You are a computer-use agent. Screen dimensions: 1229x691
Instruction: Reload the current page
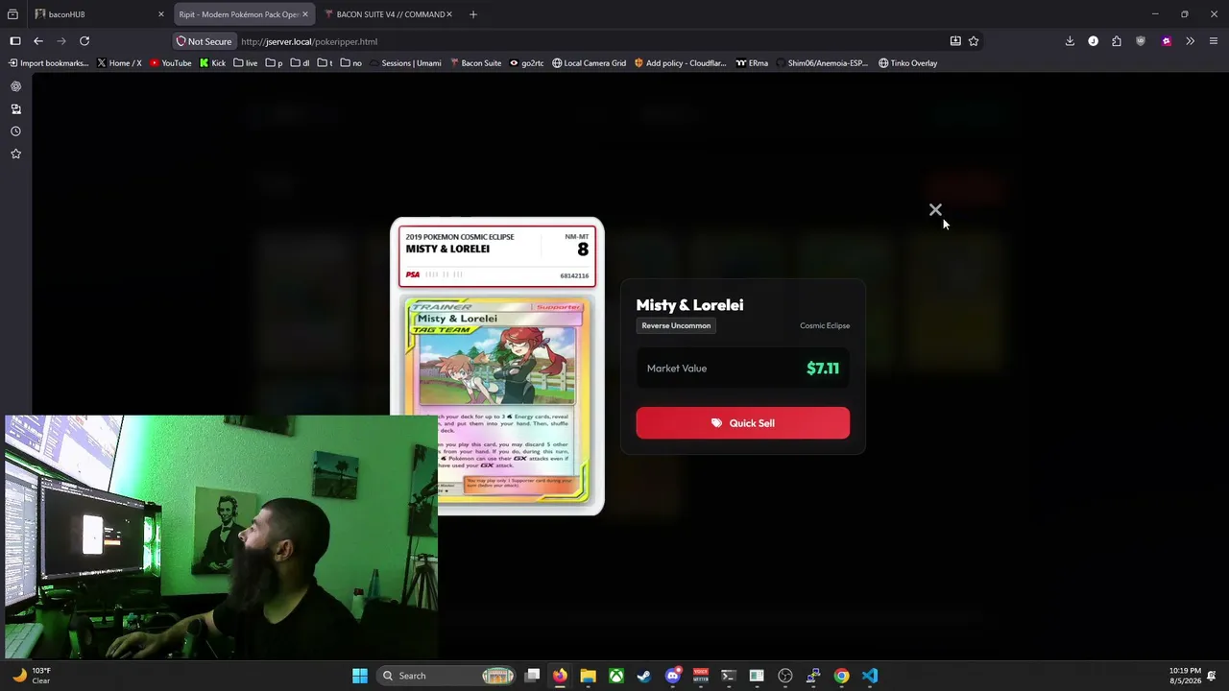(84, 41)
